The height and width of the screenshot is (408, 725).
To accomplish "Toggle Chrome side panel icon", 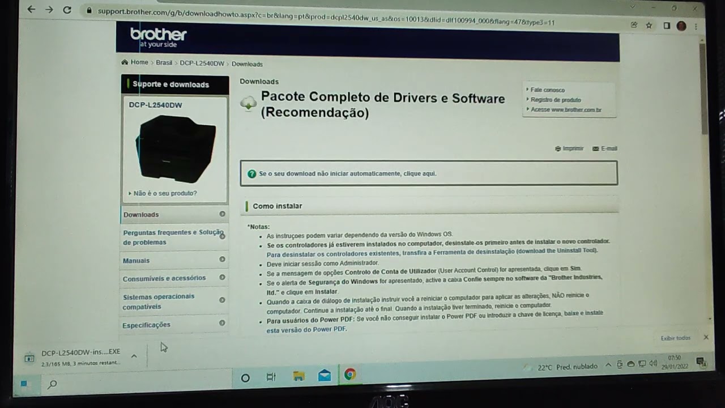I will click(667, 25).
